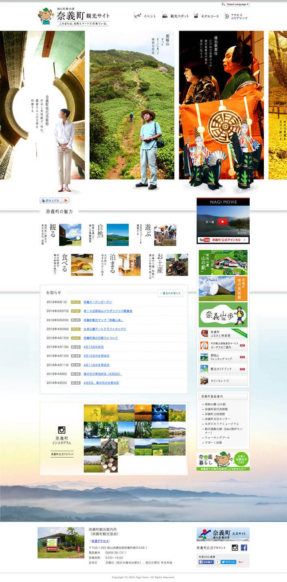Click the Facebook いいね! like button
The image size is (287, 582).
tap(206, 562)
